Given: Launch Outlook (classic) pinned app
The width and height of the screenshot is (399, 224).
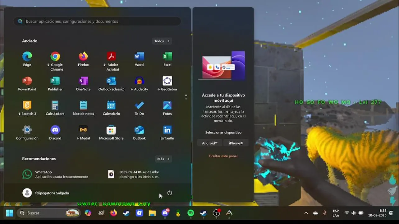Looking at the screenshot, I should 111,84.
